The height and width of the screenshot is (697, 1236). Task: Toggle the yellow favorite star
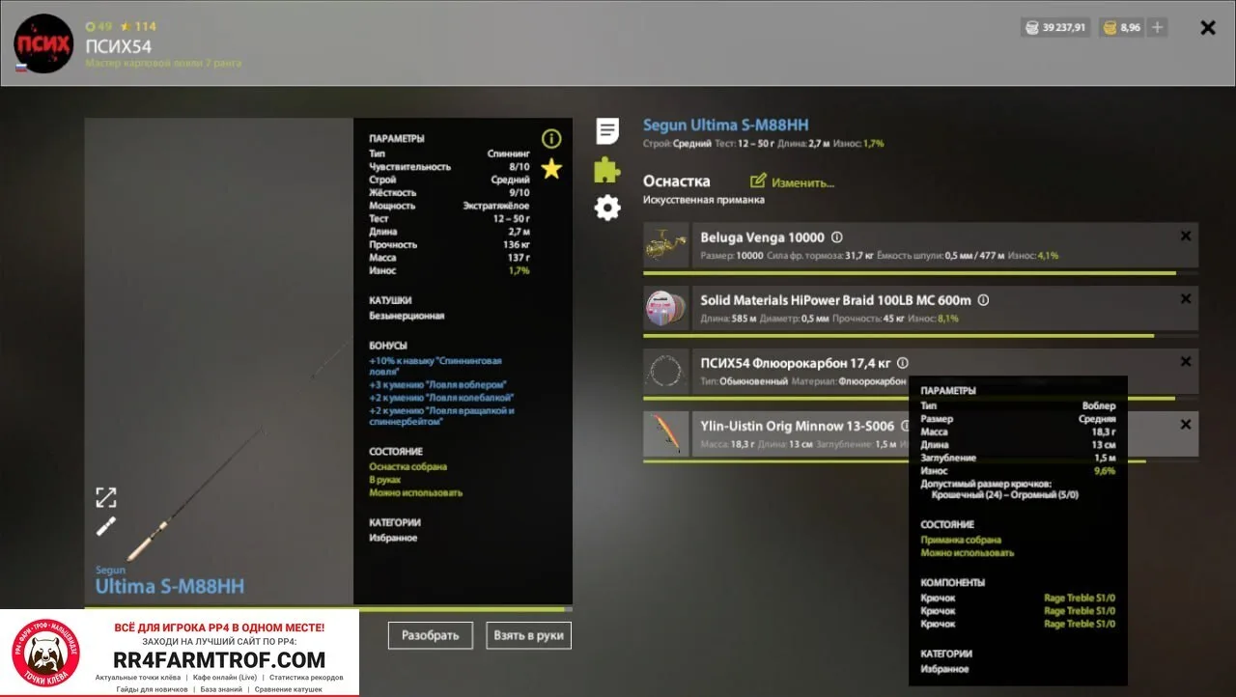pos(551,169)
